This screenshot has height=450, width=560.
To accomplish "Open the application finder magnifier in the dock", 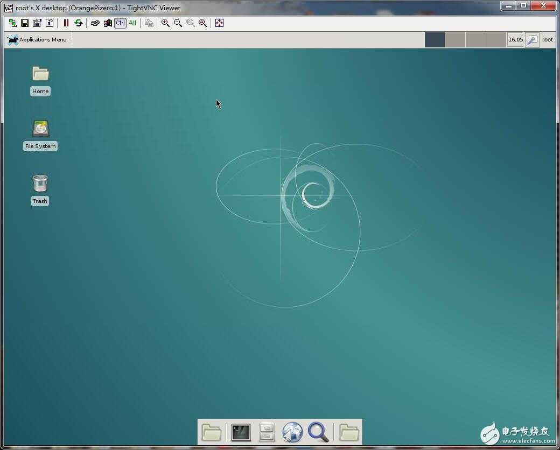I will point(318,432).
